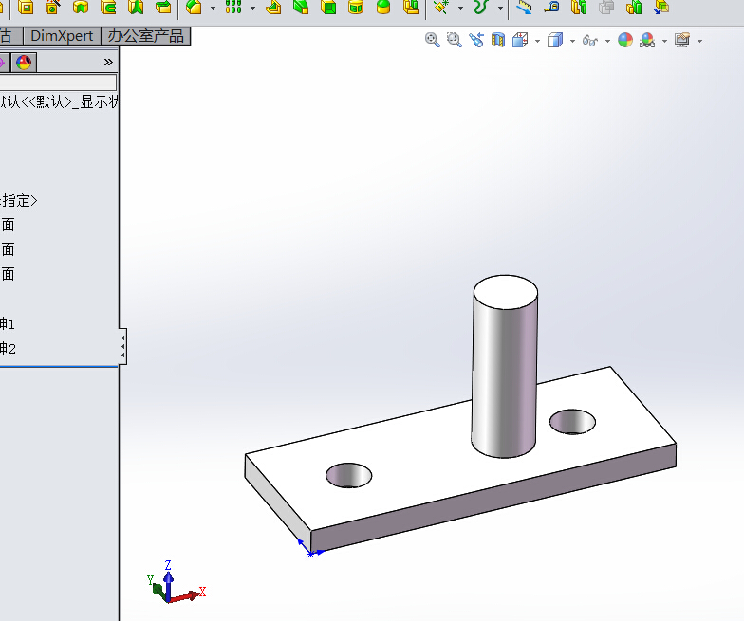Open the DisplayManager color ball tab

(x=23, y=63)
